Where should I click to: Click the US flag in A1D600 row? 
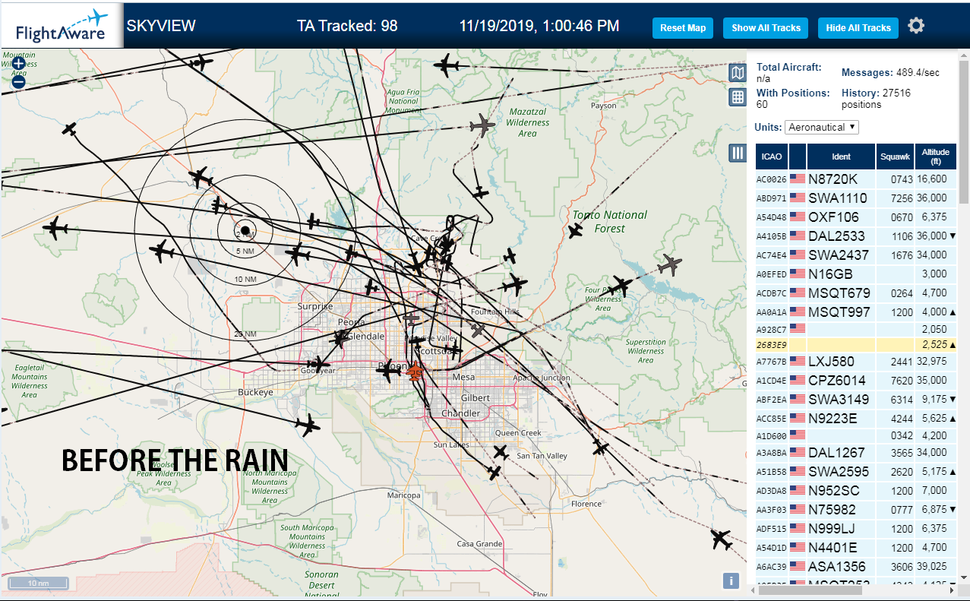pos(797,435)
